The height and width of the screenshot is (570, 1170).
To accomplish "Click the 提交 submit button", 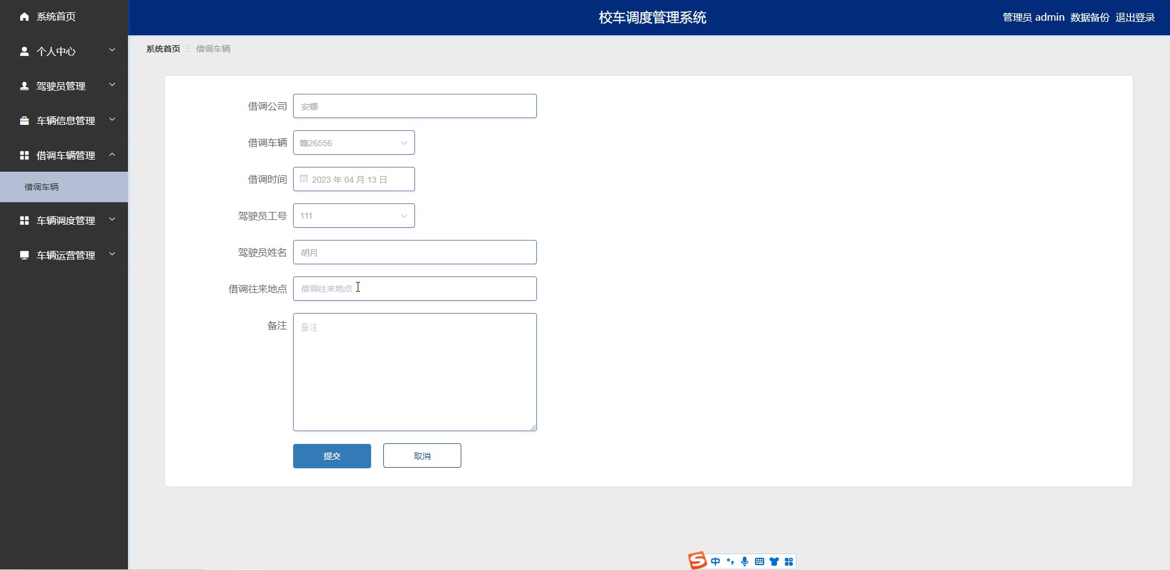I will click(332, 456).
